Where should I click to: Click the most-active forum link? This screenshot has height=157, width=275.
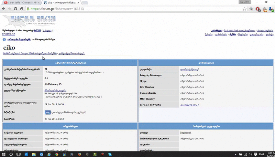coord(55,90)
